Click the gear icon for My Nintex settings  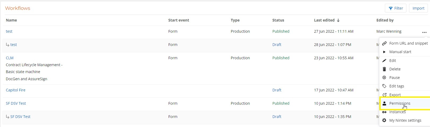pyautogui.click(x=384, y=120)
